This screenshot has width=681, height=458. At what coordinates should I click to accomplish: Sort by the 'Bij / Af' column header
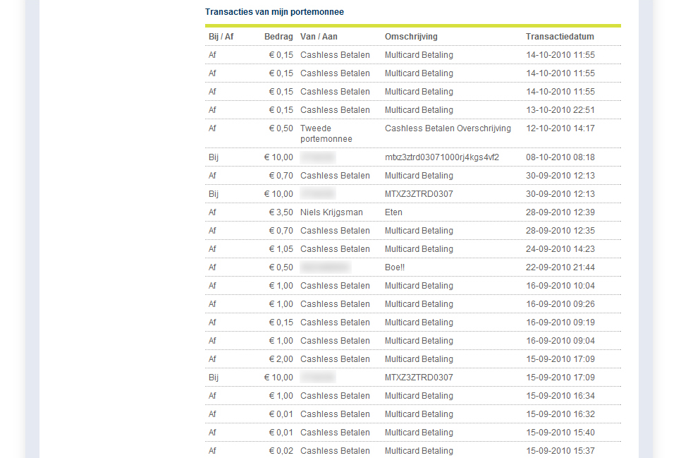[x=221, y=37]
